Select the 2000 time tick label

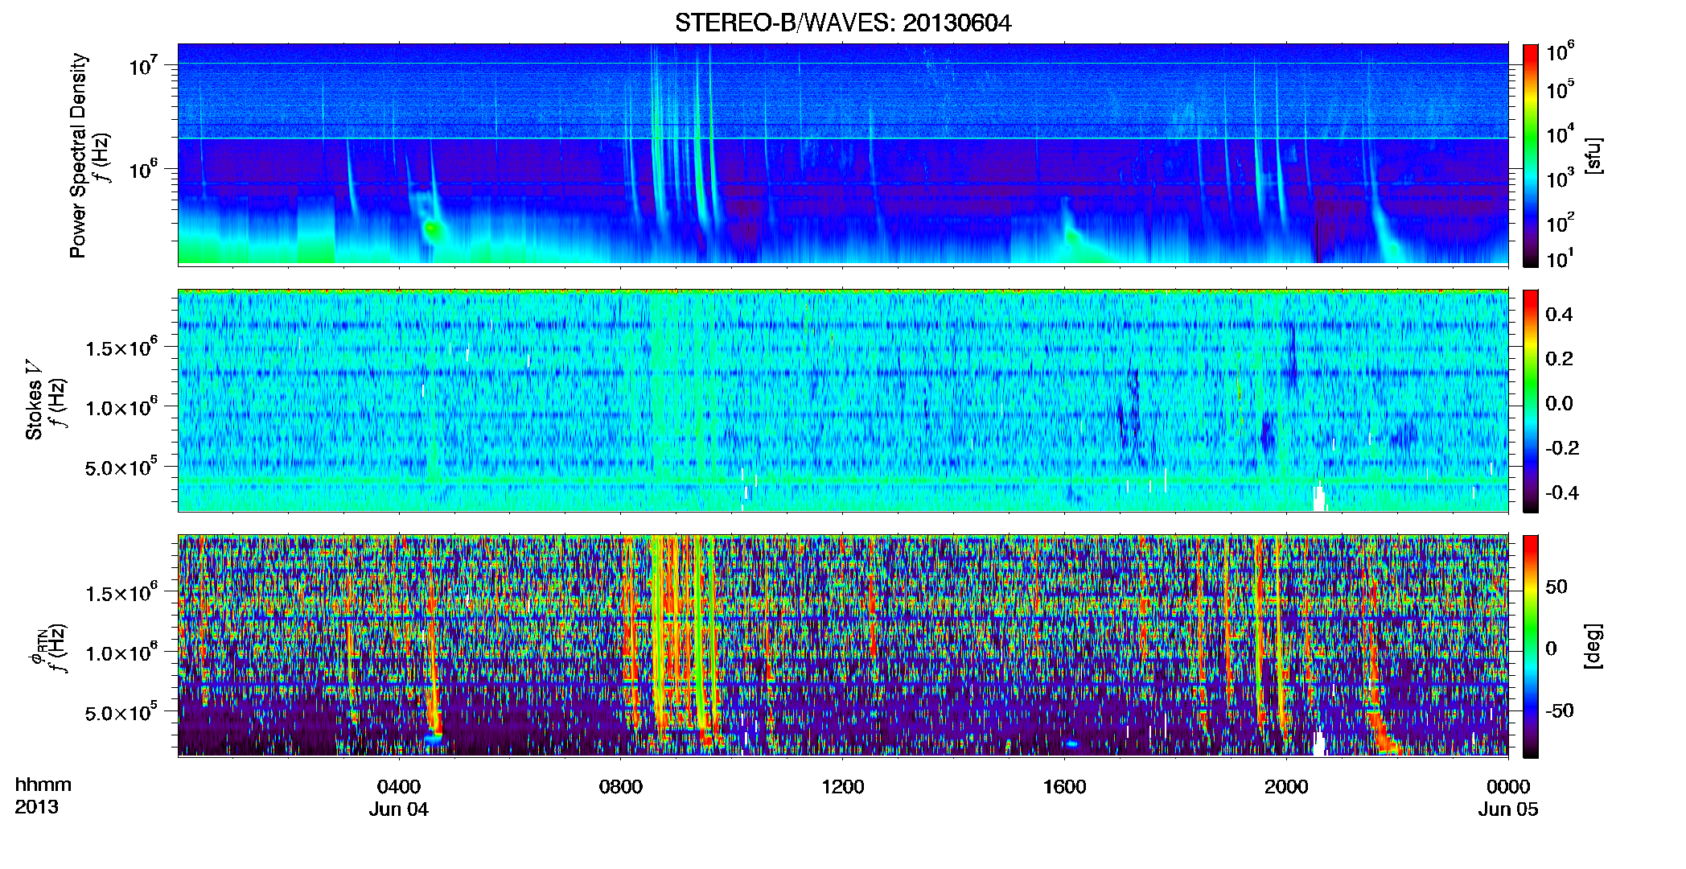[1286, 787]
